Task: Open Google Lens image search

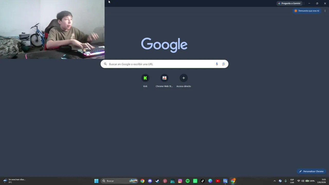Action: pyautogui.click(x=224, y=64)
